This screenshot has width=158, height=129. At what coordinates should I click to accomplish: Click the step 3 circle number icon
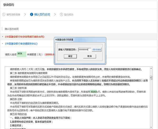[x=61, y=15]
